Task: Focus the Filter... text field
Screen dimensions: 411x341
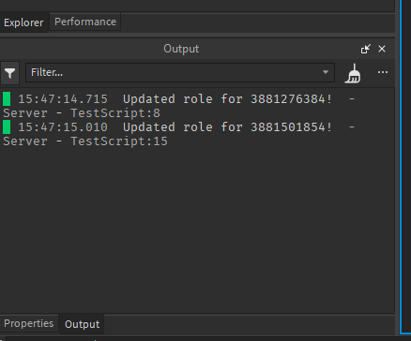Action: pos(180,72)
